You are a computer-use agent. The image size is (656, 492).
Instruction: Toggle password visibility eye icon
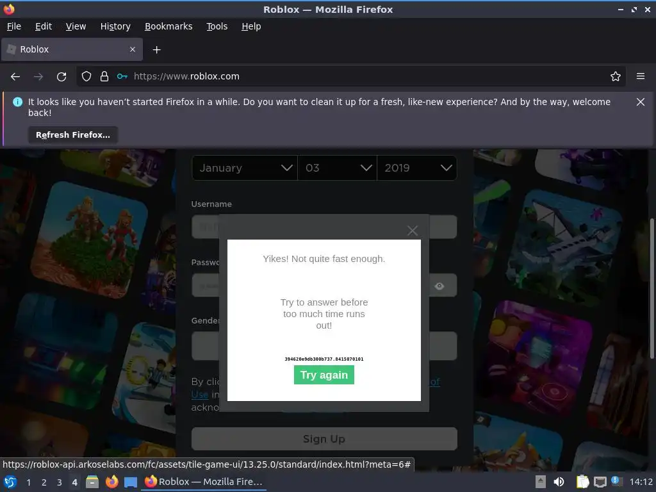[439, 286]
